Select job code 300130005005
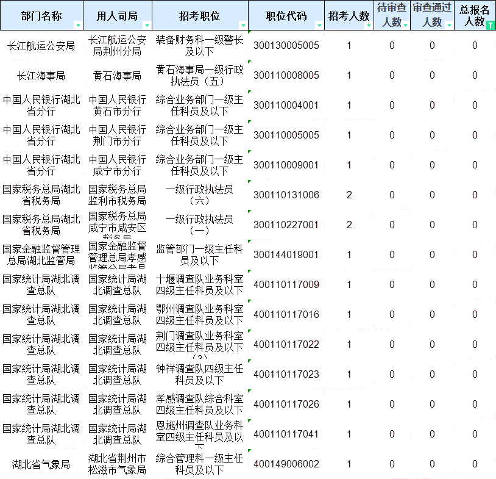496x479 pixels. click(286, 46)
